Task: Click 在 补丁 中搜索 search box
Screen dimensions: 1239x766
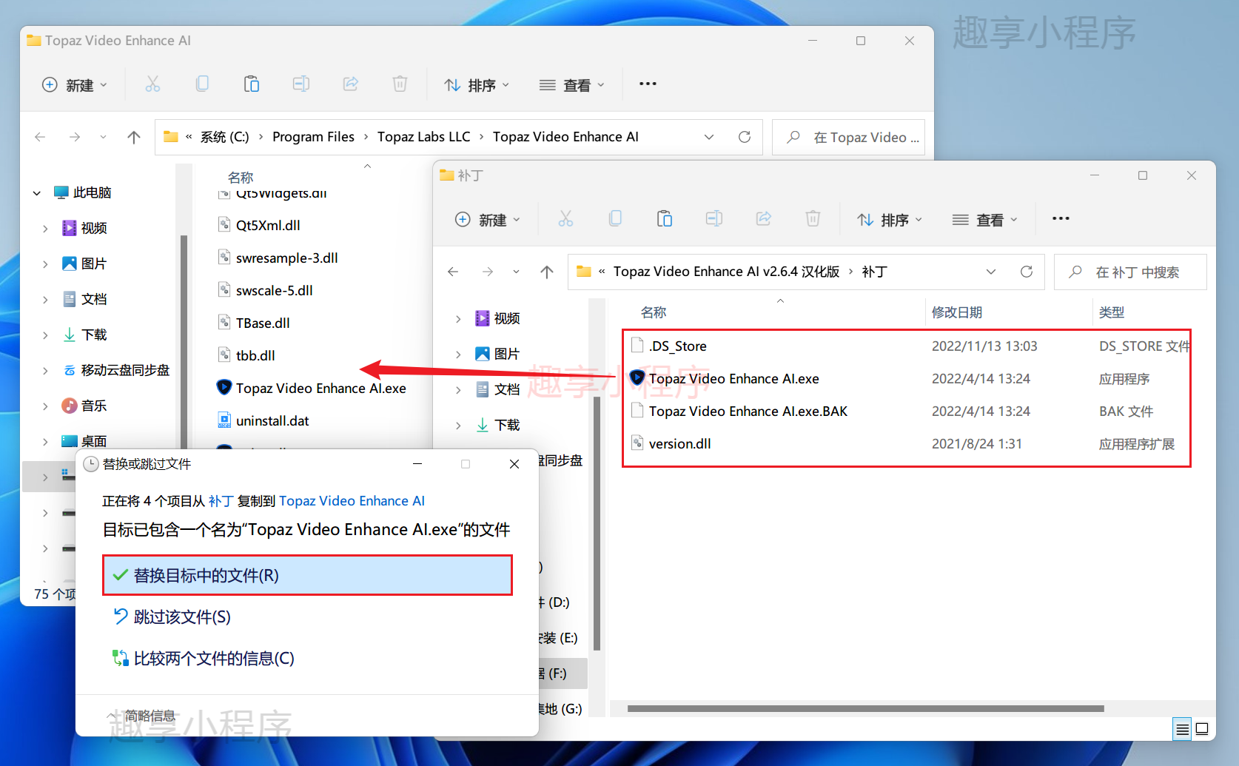Action: tap(1130, 272)
